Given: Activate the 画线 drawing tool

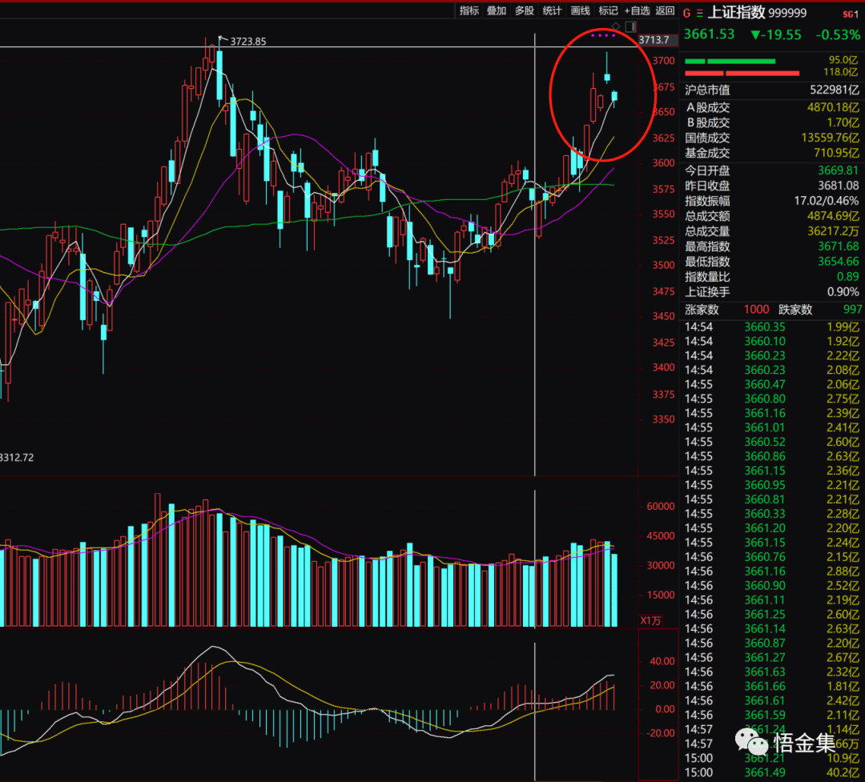Looking at the screenshot, I should [580, 10].
